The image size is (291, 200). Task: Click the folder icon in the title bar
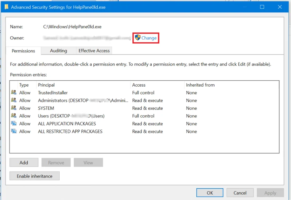tap(7, 7)
